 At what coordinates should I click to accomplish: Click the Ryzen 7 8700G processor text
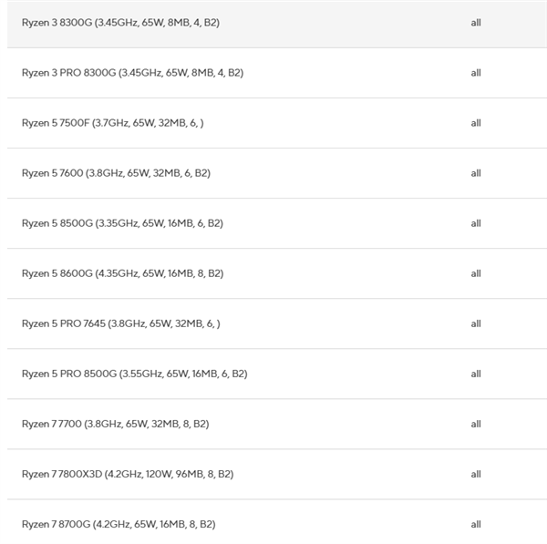pos(119,524)
